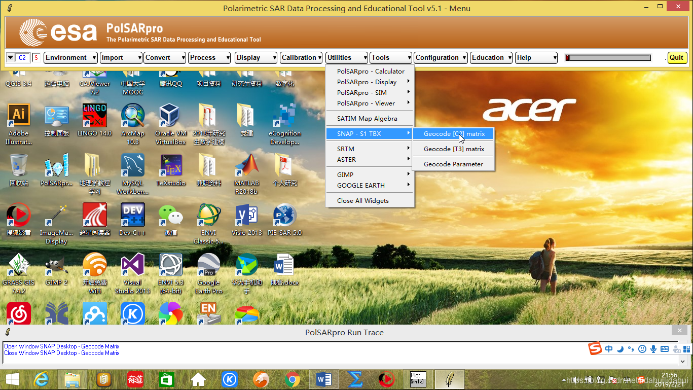Select Geocode [C2] matrix
Image resolution: width=693 pixels, height=390 pixels.
[453, 134]
